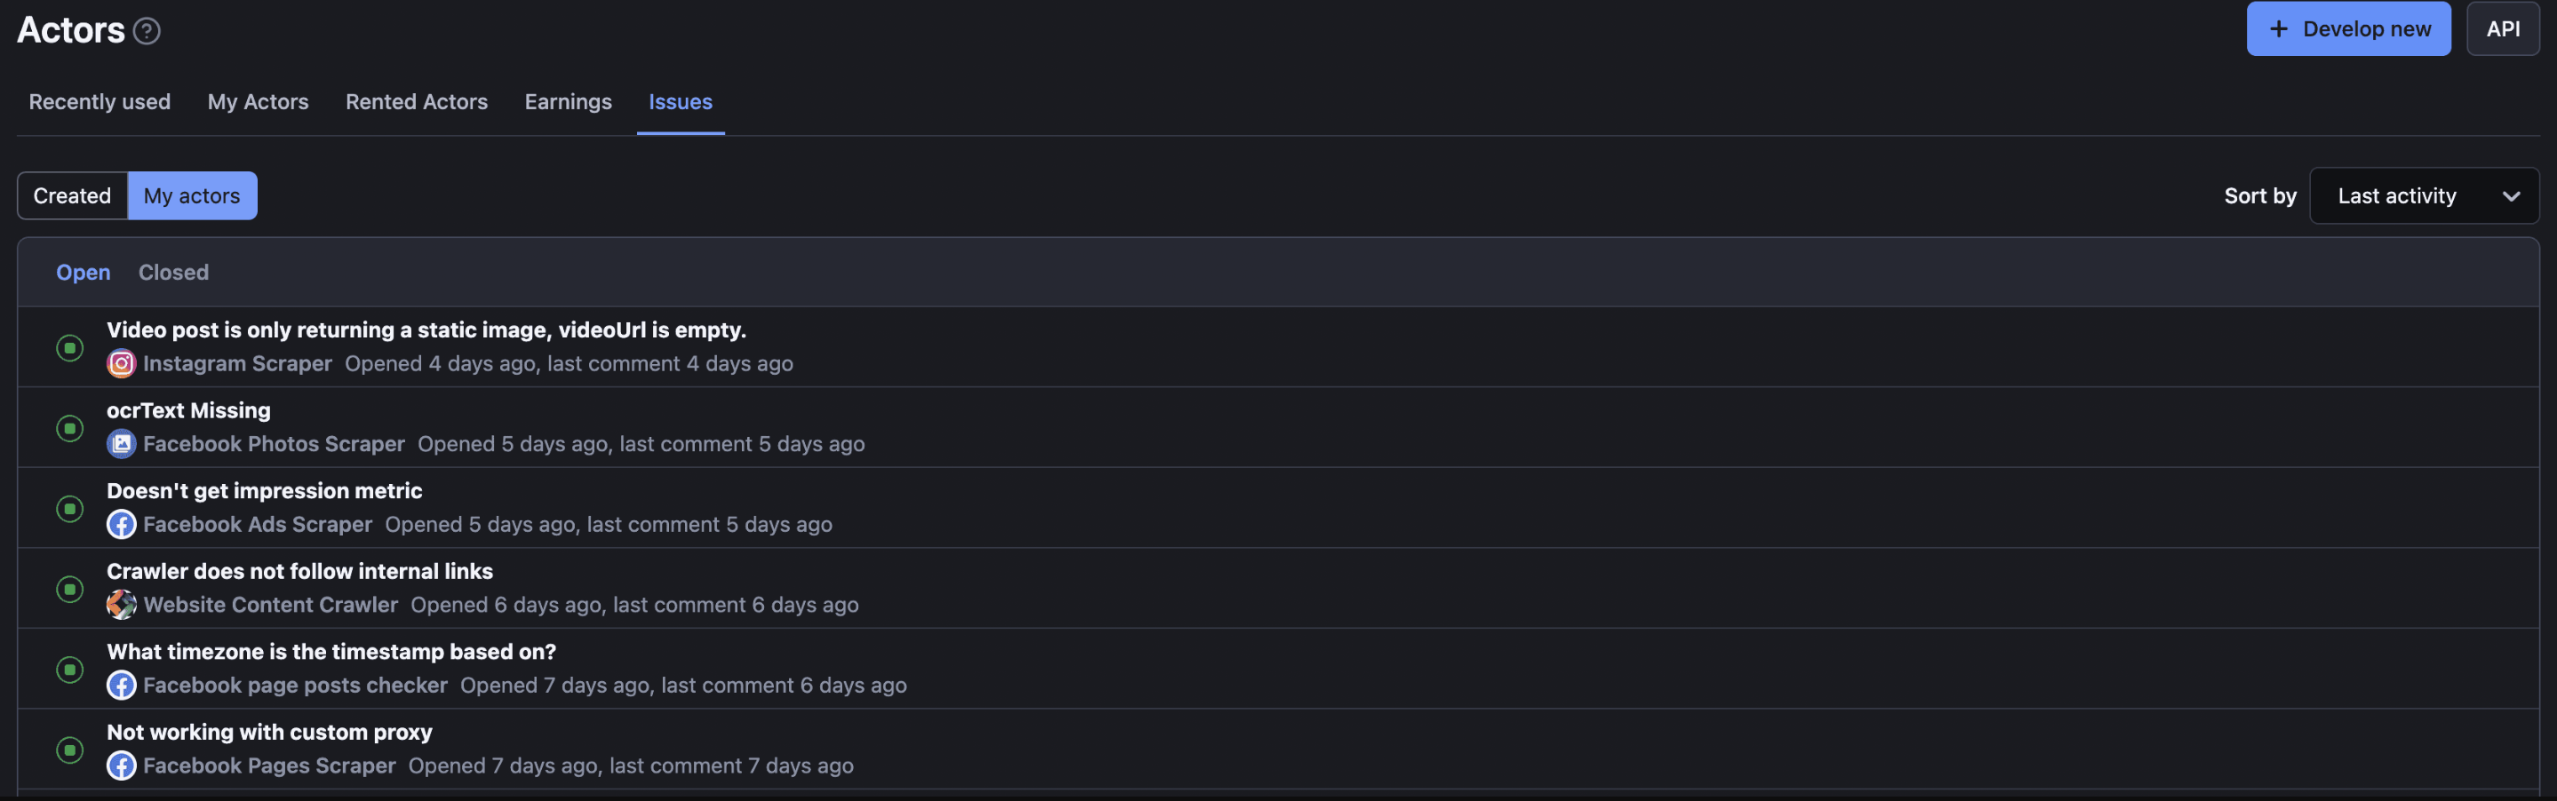Click the Facebook page posts checker icon
The image size is (2557, 801).
coord(121,685)
